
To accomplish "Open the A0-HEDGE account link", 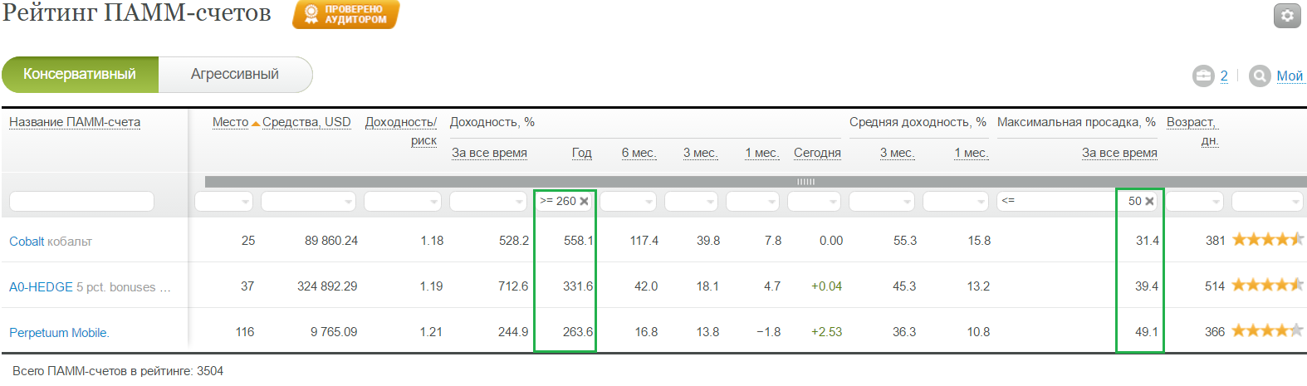I will click(41, 286).
